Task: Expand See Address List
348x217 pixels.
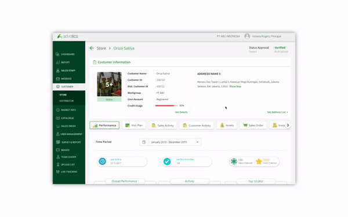Action: [x=277, y=112]
